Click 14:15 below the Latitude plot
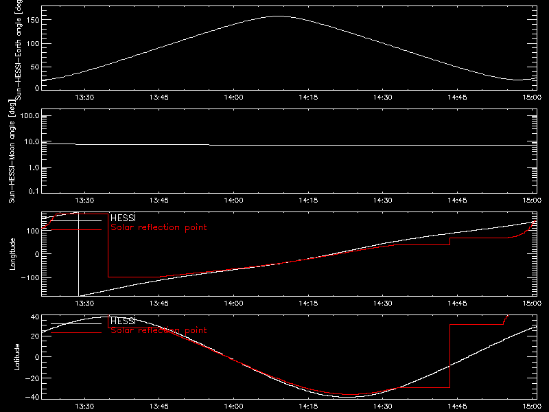The width and height of the screenshot is (549, 412). pyautogui.click(x=308, y=406)
